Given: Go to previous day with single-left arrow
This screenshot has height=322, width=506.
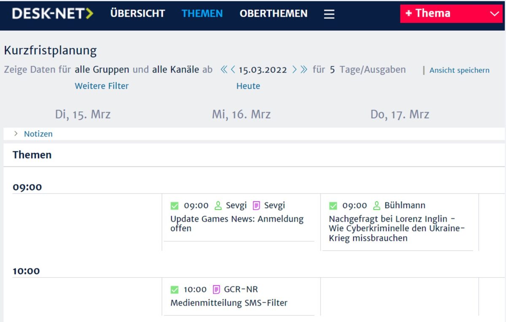Looking at the screenshot, I should 233,70.
